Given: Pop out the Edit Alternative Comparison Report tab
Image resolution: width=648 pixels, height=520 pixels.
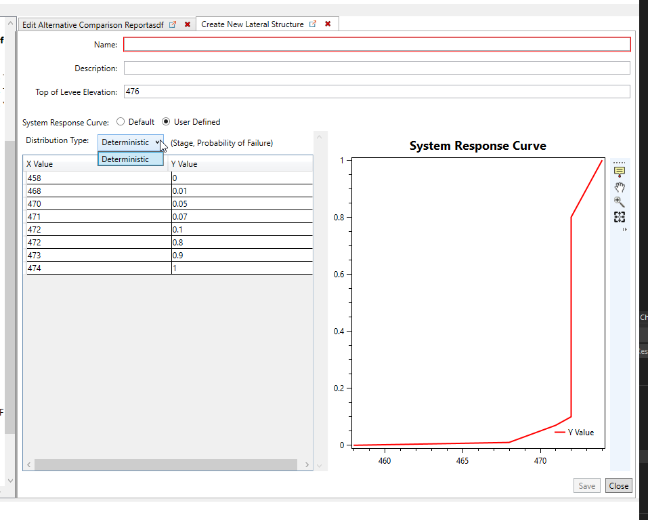Looking at the screenshot, I should (173, 24).
